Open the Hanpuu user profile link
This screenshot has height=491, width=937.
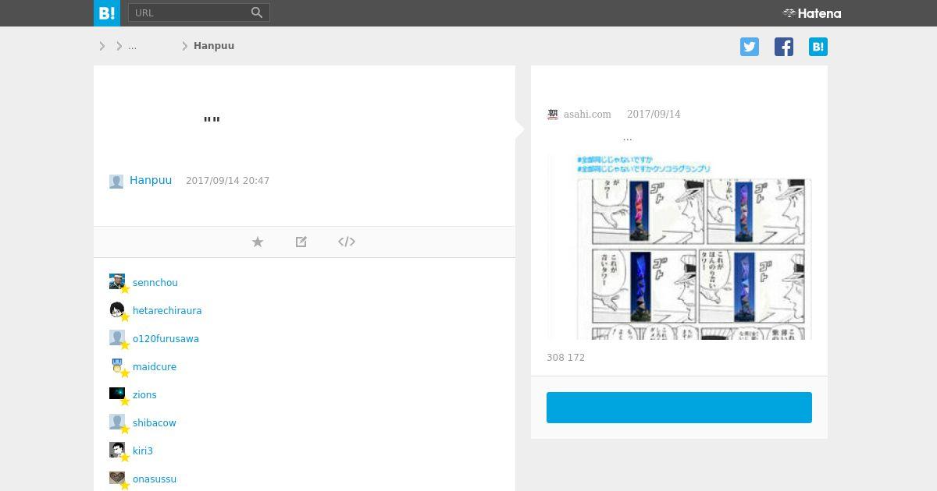point(151,180)
